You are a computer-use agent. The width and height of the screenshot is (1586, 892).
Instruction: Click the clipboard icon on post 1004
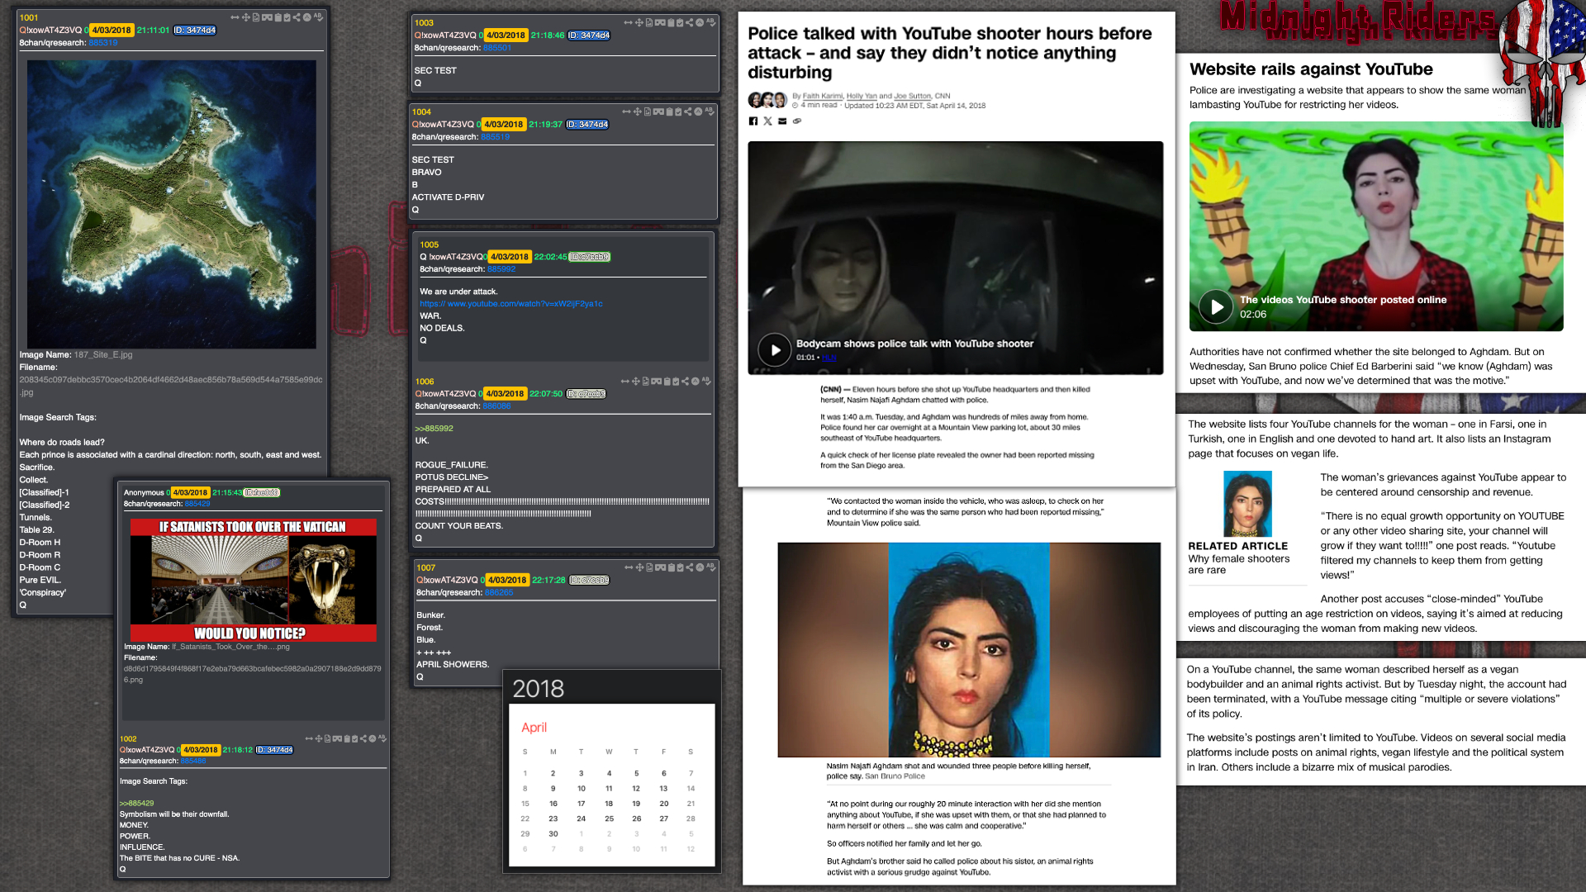tap(669, 111)
